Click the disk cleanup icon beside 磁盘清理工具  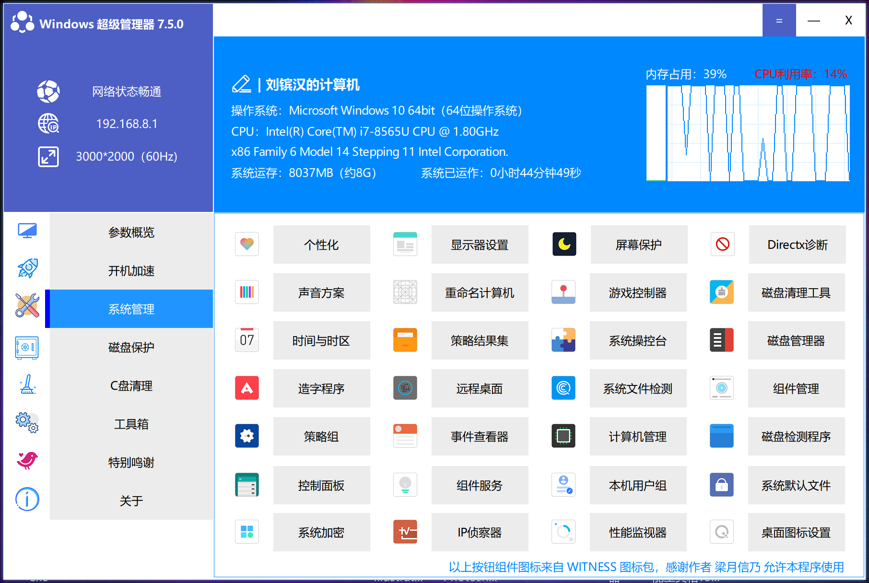tap(722, 292)
